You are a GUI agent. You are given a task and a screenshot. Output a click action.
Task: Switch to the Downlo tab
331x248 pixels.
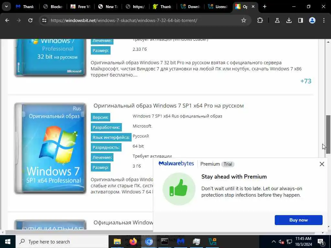point(190,6)
